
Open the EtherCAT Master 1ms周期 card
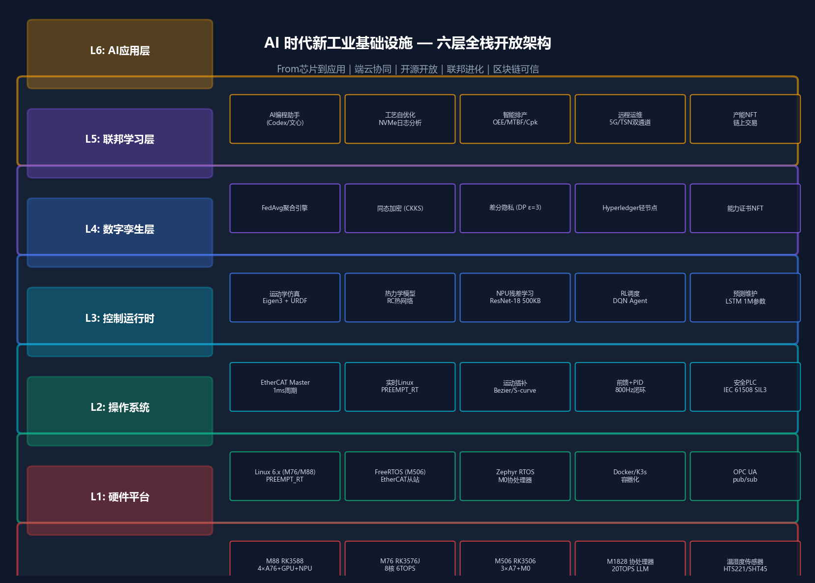285,387
